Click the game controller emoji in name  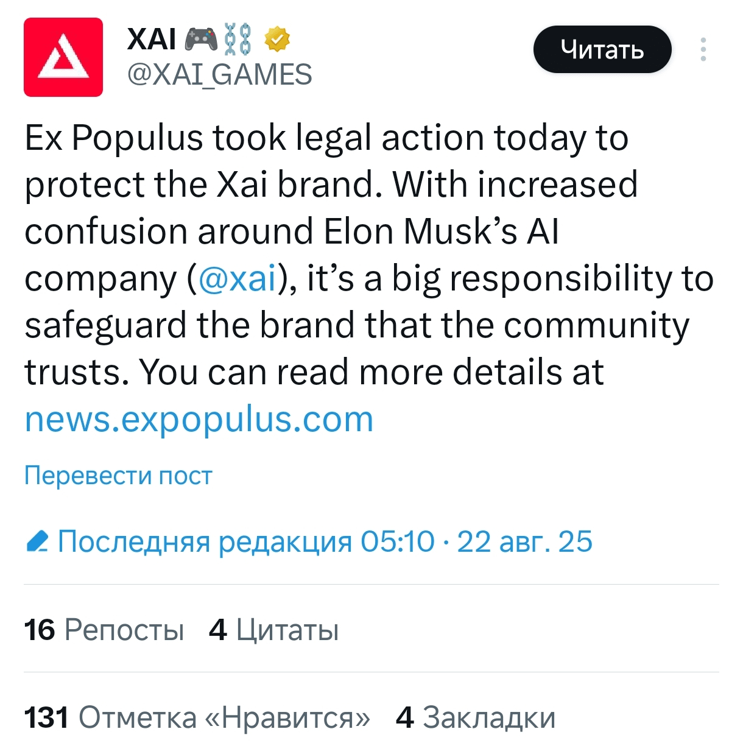201,40
